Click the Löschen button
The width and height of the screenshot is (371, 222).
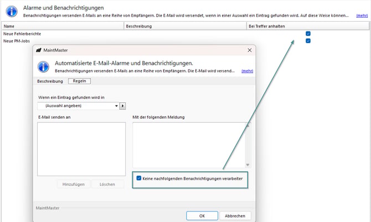click(x=107, y=184)
